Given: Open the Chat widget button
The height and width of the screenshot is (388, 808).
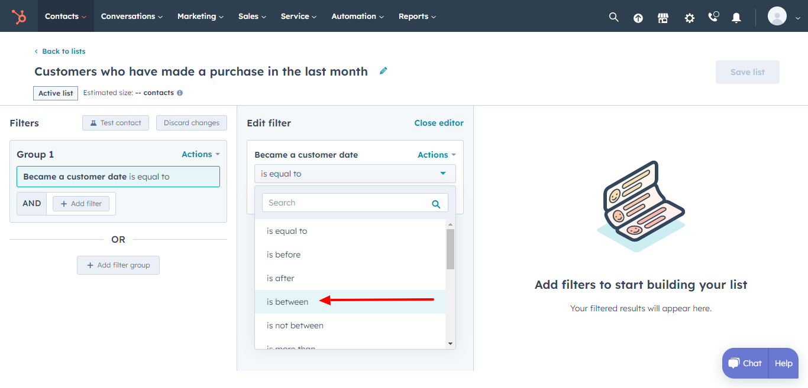Looking at the screenshot, I should coord(744,363).
